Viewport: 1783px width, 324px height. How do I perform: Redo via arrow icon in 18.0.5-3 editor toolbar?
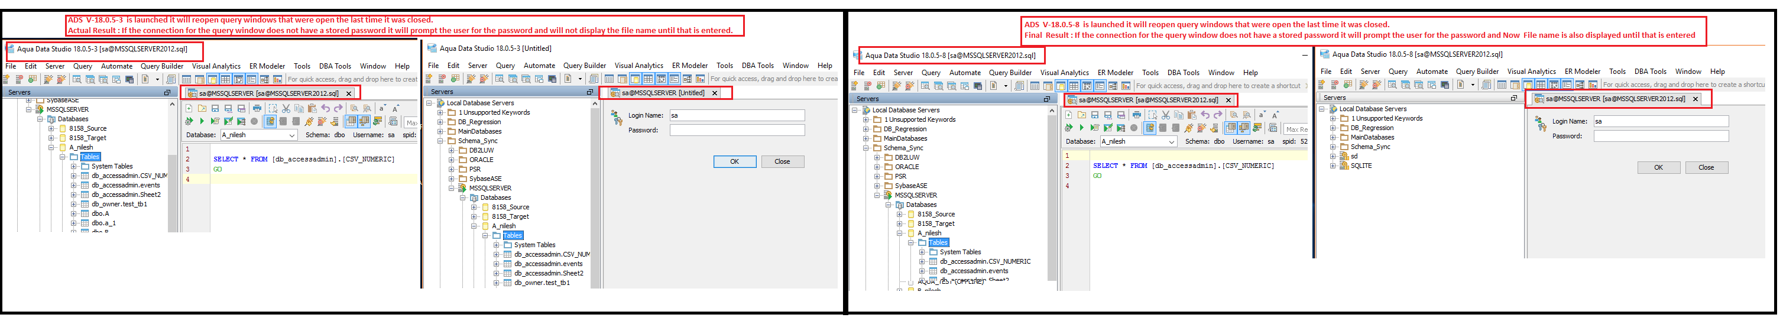pyautogui.click(x=339, y=109)
